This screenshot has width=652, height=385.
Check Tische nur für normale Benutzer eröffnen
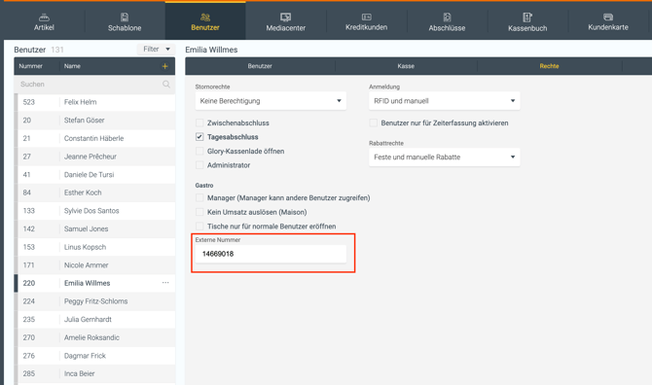[199, 227]
